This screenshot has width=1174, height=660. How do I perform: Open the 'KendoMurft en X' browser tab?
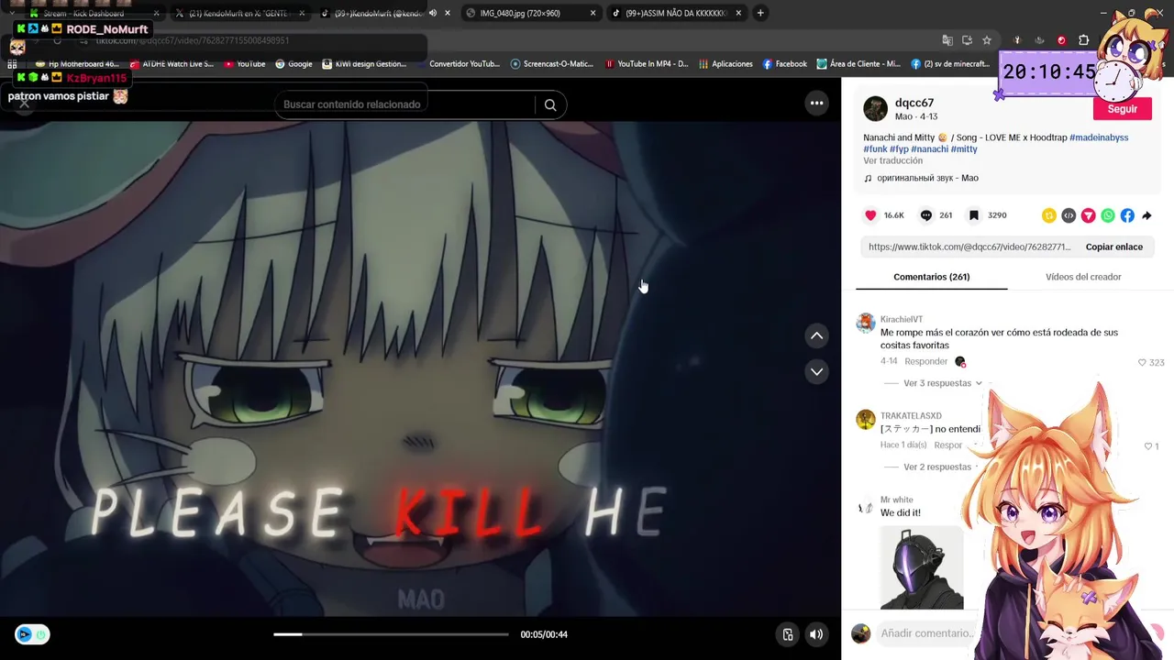point(238,13)
